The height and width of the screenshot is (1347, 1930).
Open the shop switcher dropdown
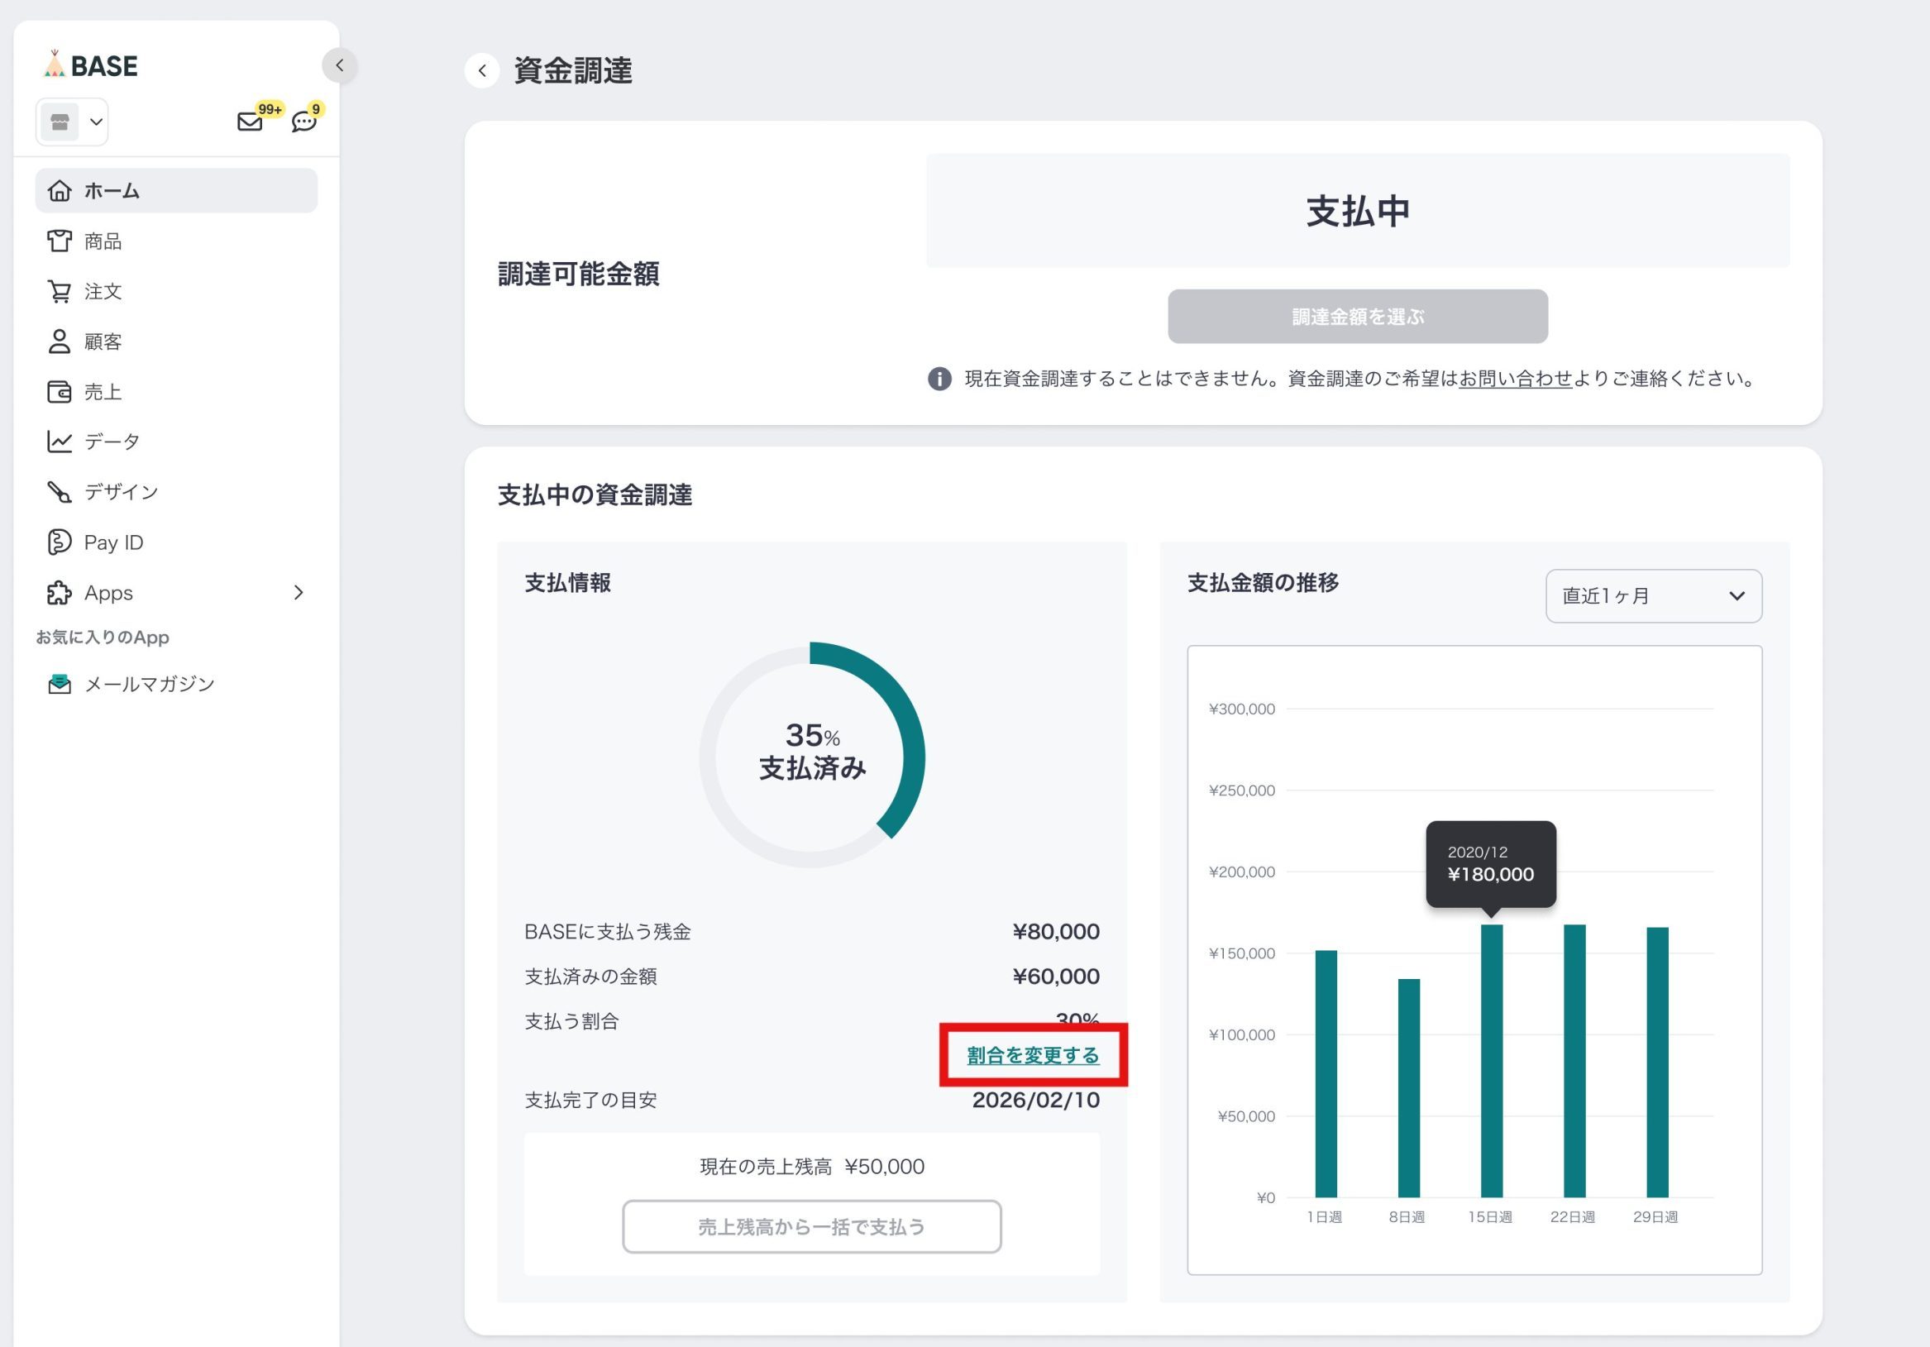coord(72,122)
